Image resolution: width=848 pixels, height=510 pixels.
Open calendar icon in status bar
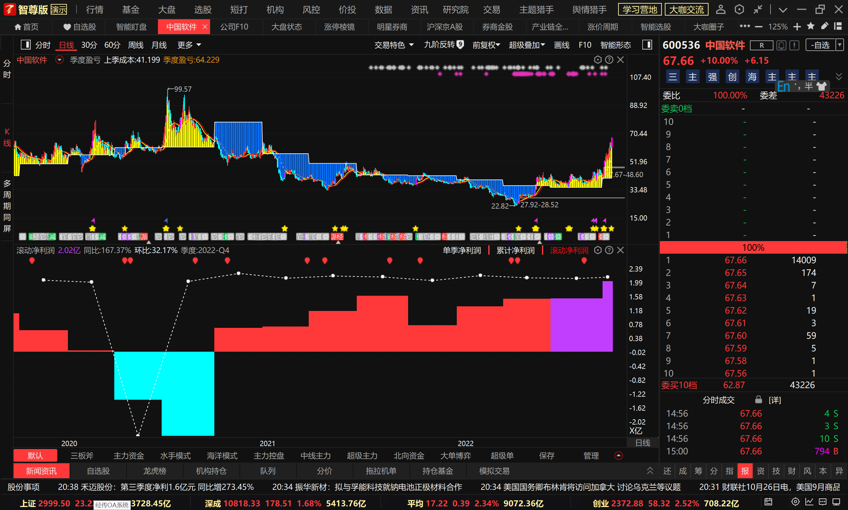click(x=768, y=502)
